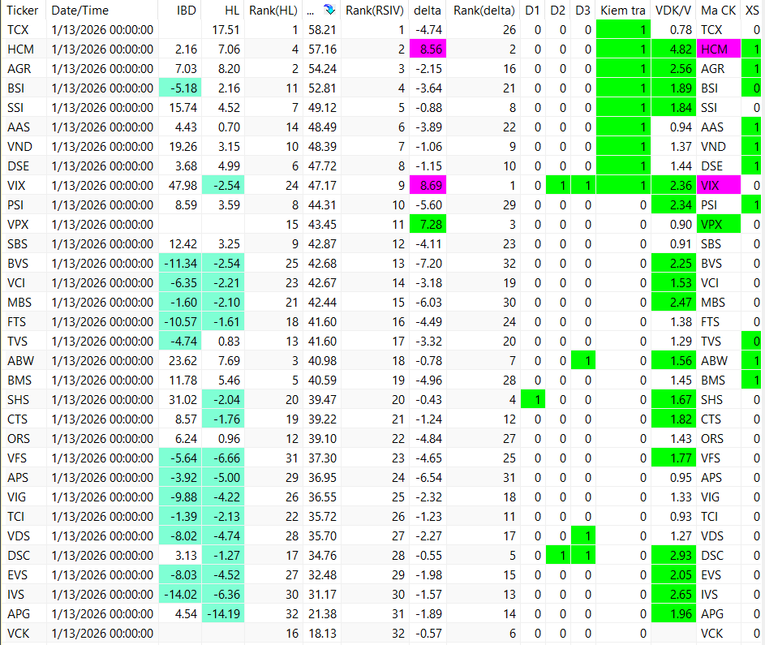
Task: Click the IBD column header
Action: tap(187, 11)
